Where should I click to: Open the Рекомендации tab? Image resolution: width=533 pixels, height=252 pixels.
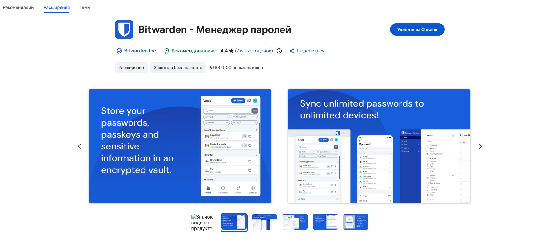tap(18, 7)
